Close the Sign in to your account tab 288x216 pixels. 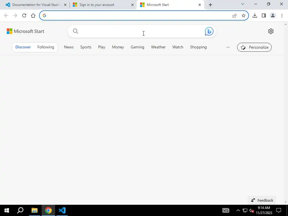(132, 5)
